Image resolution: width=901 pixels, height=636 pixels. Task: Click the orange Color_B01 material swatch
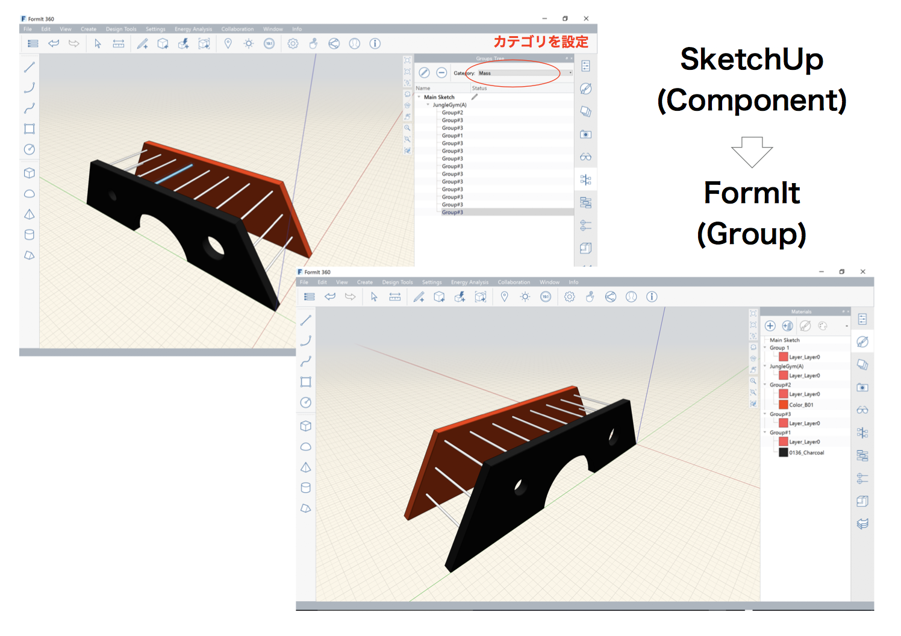(x=783, y=405)
